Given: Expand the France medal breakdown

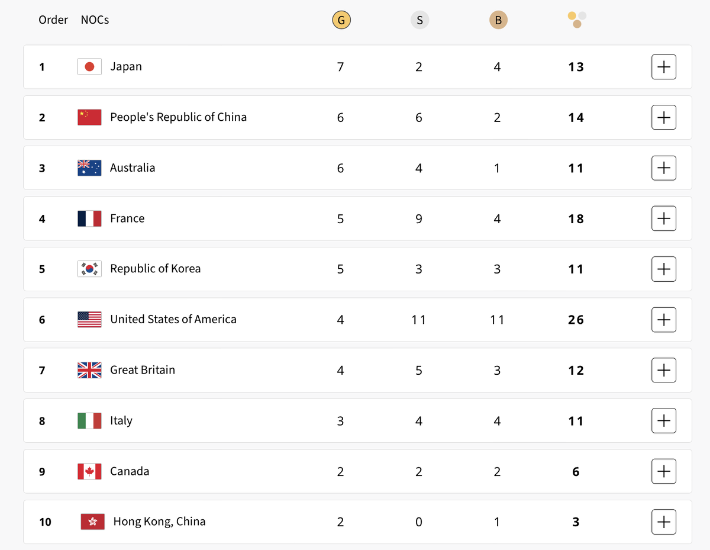Looking at the screenshot, I should (x=663, y=219).
